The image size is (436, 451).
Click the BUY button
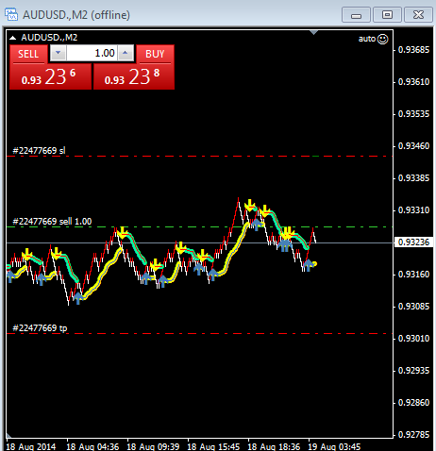pos(155,54)
